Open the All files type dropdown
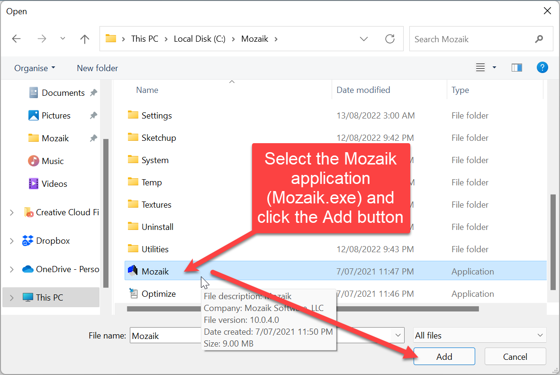The image size is (560, 375). [479, 336]
